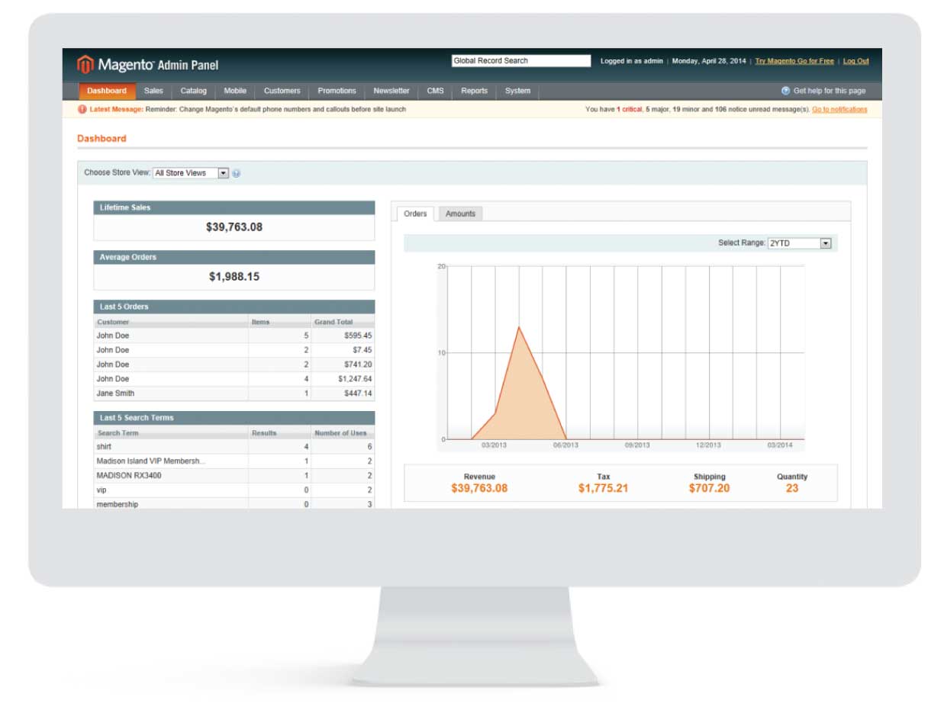Open the Promotions menu
Screen dimensions: 944x713
[337, 91]
